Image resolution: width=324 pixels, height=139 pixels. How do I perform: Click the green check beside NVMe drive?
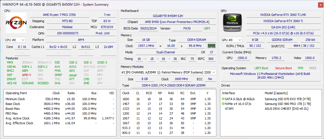223,104
